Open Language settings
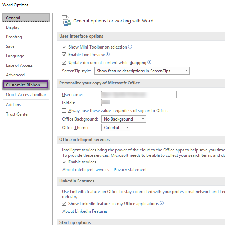This screenshot has height=226, width=225. tap(26, 56)
